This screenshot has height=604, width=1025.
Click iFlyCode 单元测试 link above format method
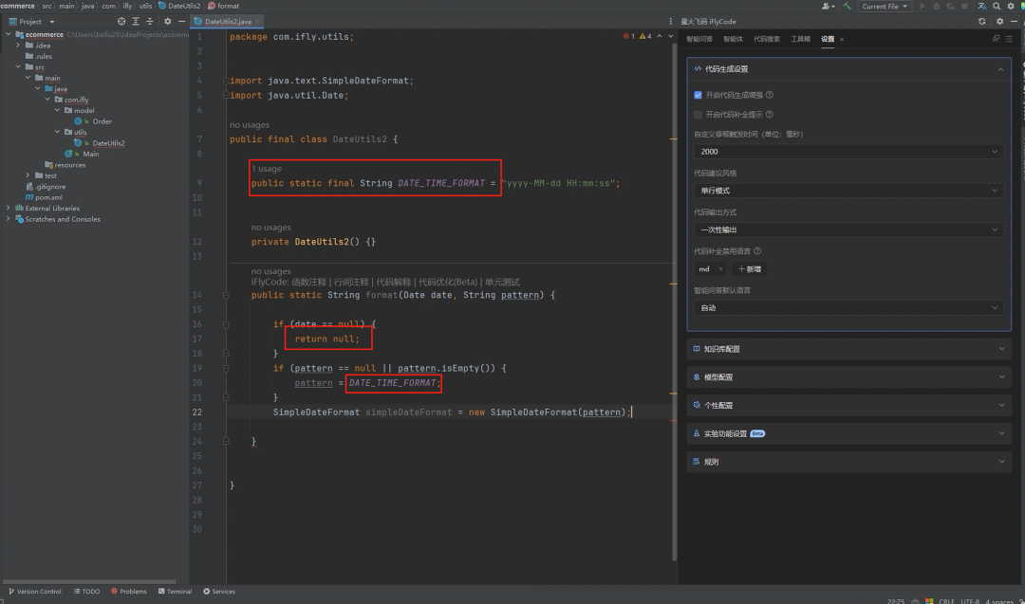tap(502, 282)
